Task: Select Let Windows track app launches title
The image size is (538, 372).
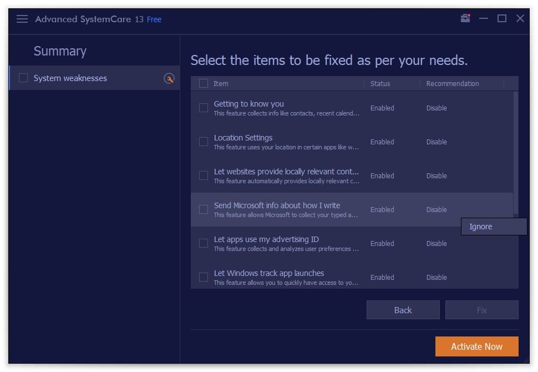Action: point(268,273)
